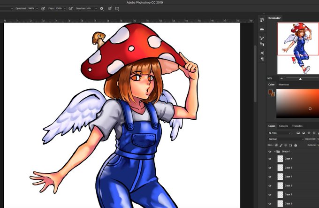
Task: Click foreground color swatch in Color panel
Action: tap(271, 92)
